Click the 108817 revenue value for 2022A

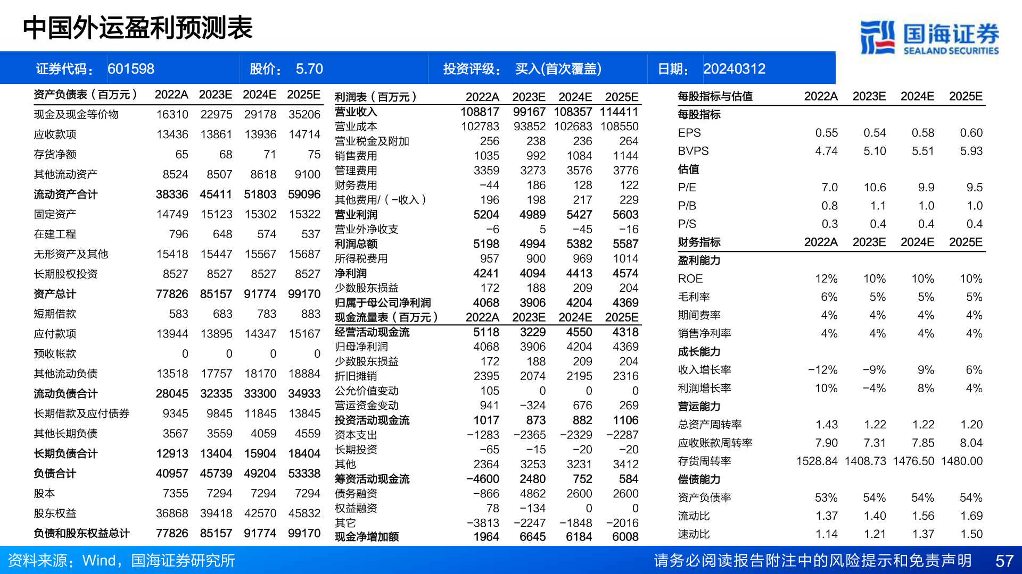tap(480, 112)
